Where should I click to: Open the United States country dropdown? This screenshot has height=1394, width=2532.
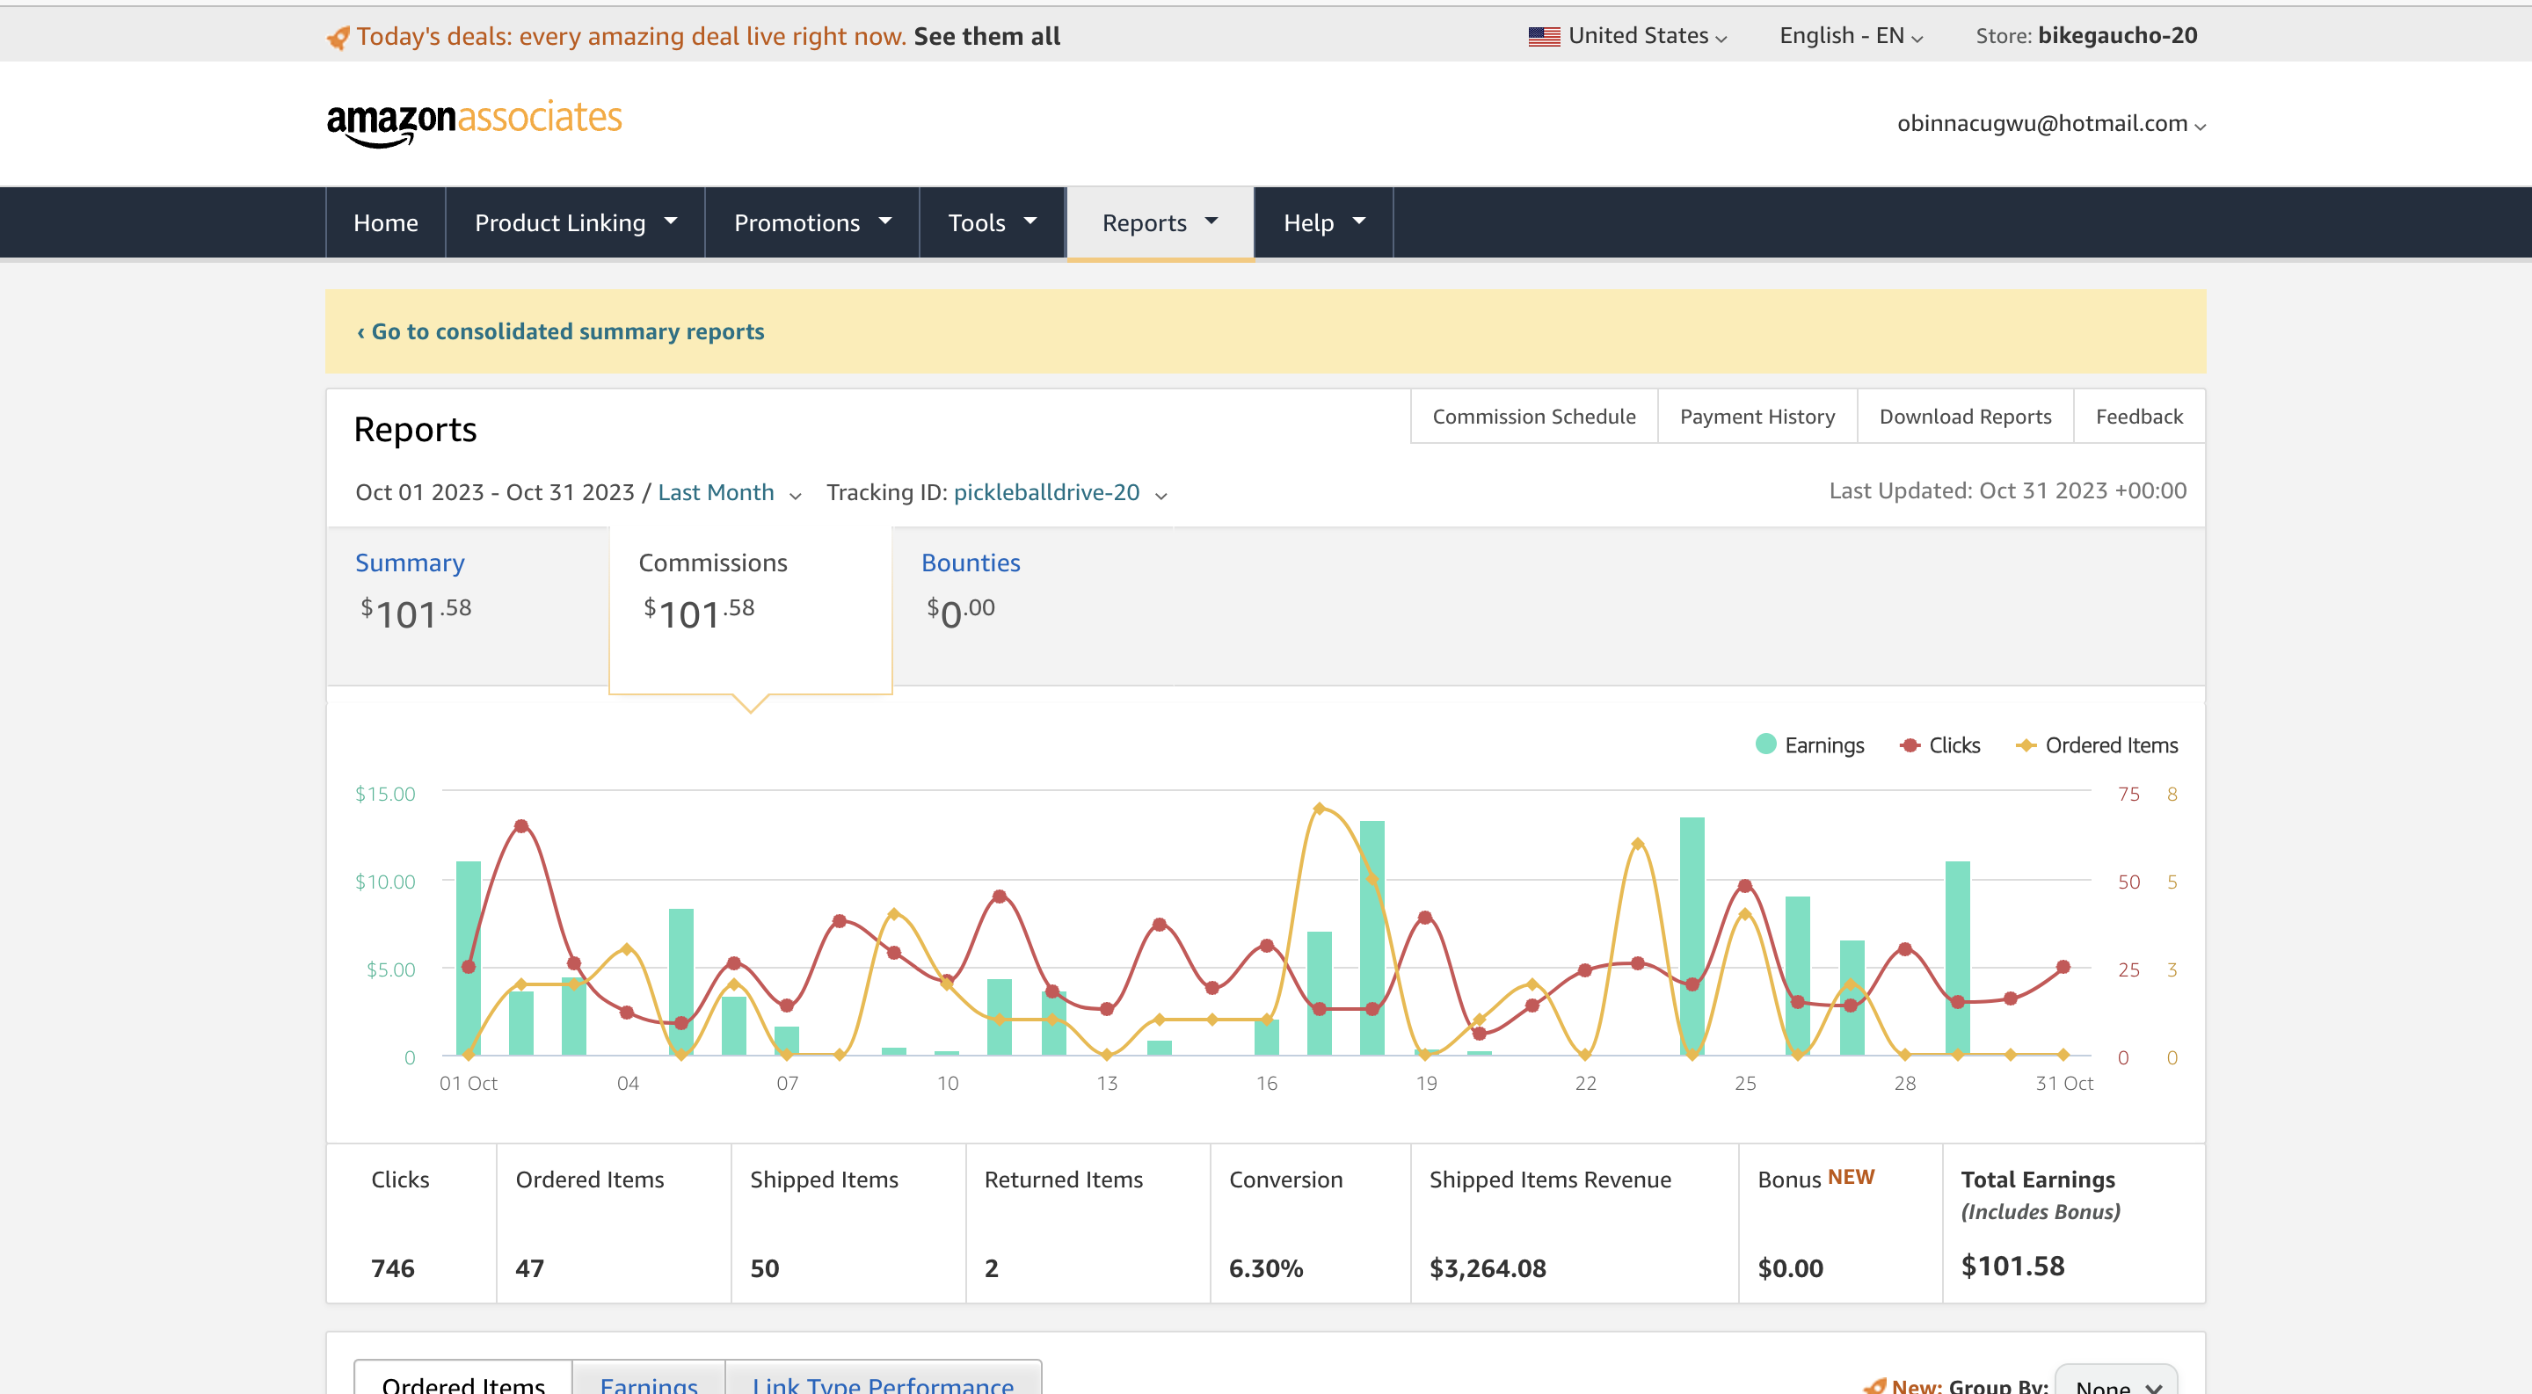coord(1629,36)
